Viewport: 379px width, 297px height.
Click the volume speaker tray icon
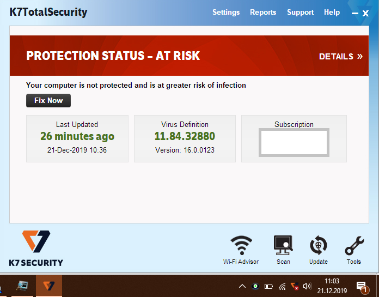tap(307, 286)
